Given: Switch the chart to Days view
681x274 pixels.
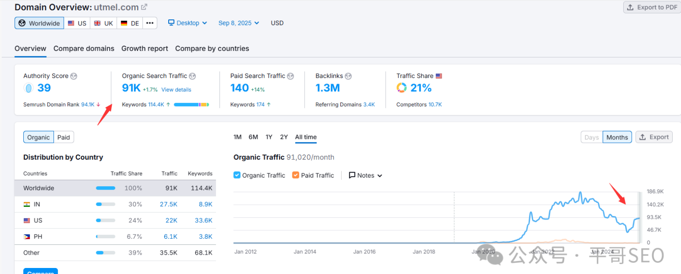Looking at the screenshot, I should tap(591, 137).
